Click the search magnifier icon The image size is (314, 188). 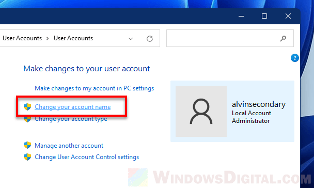tap(283, 38)
